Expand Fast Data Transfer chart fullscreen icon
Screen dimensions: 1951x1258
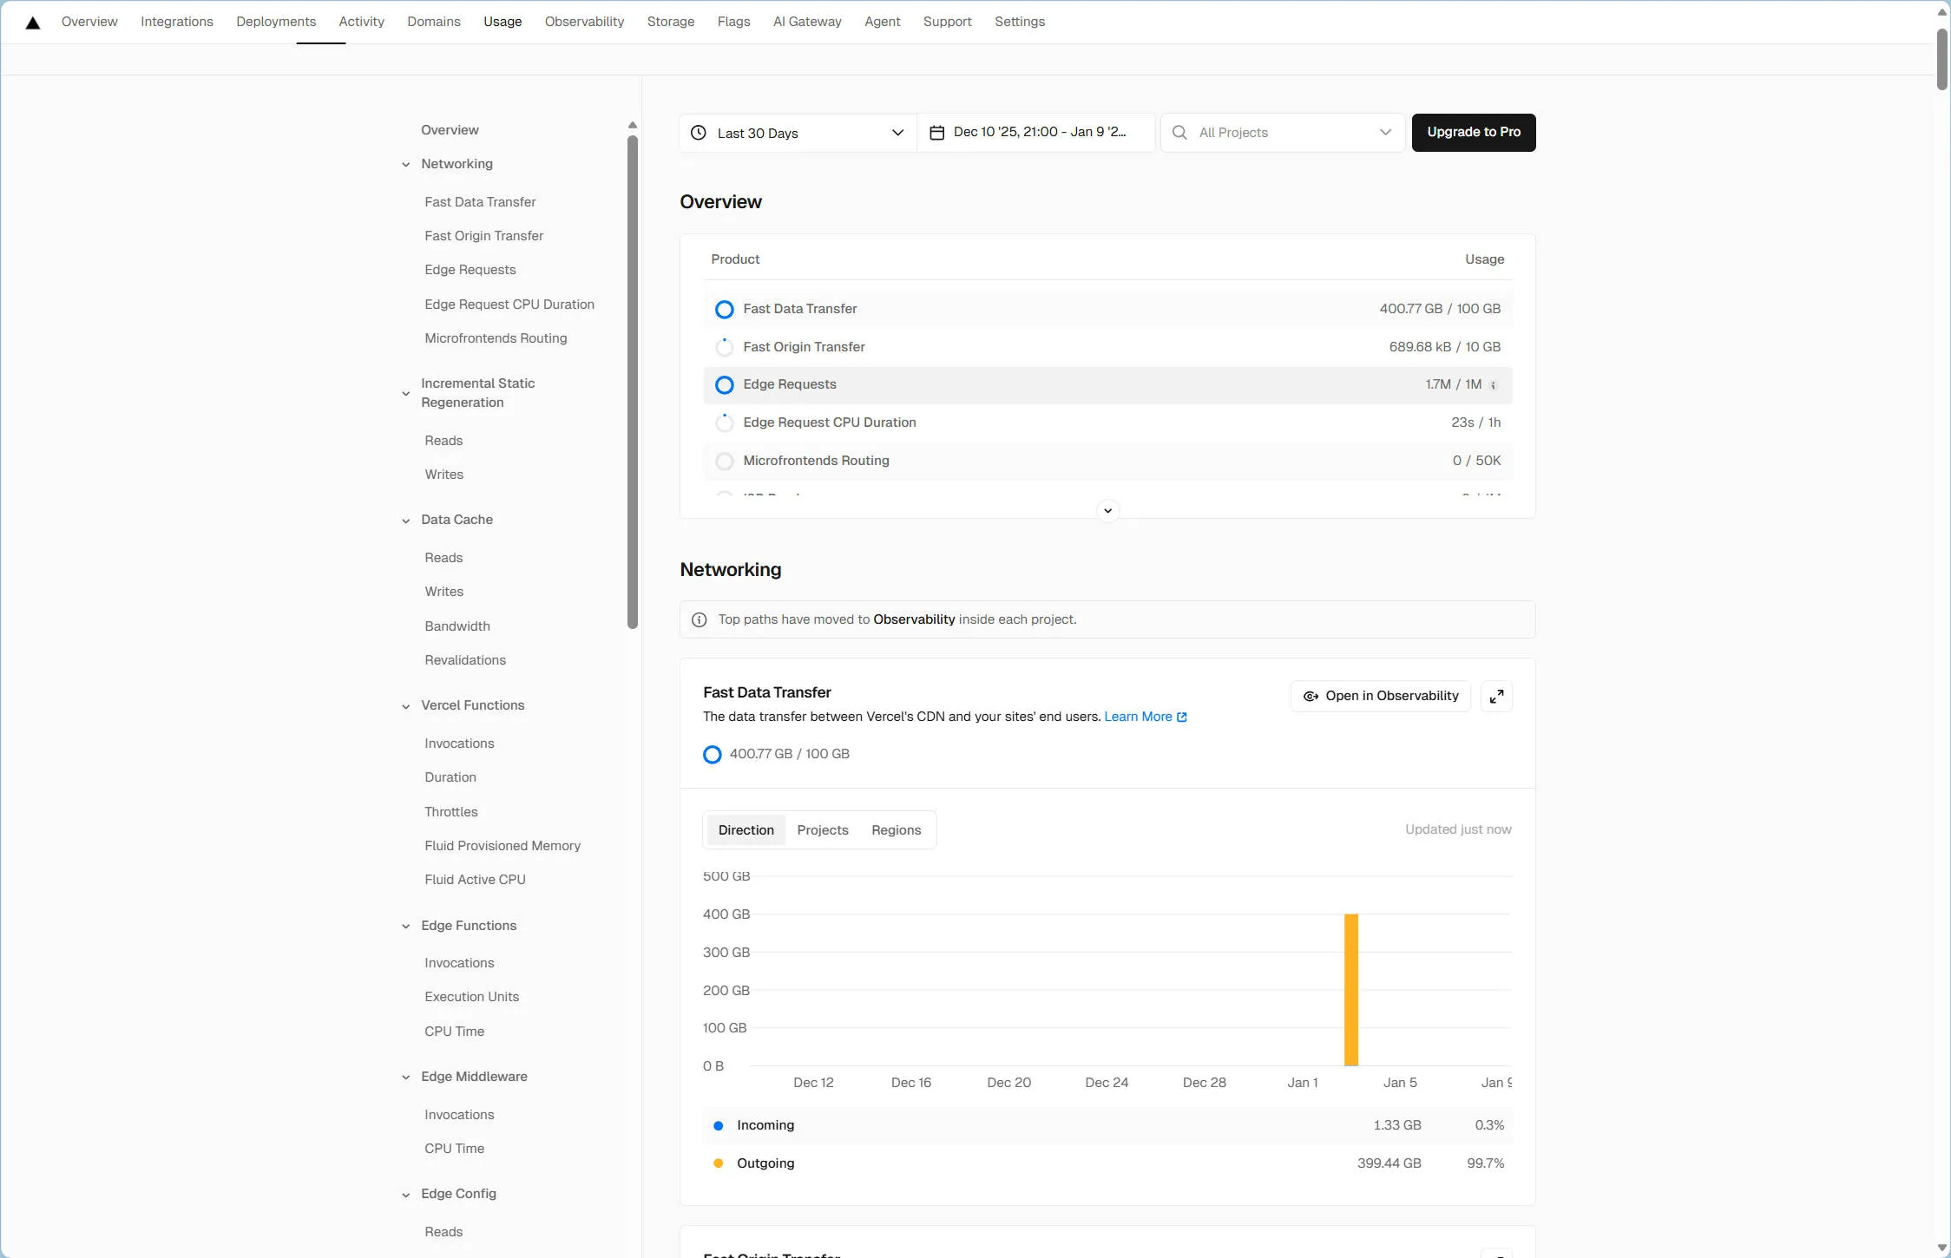coord(1496,697)
